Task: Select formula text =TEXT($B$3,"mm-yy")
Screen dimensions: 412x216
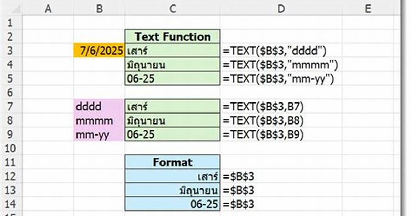Action: 278,78
